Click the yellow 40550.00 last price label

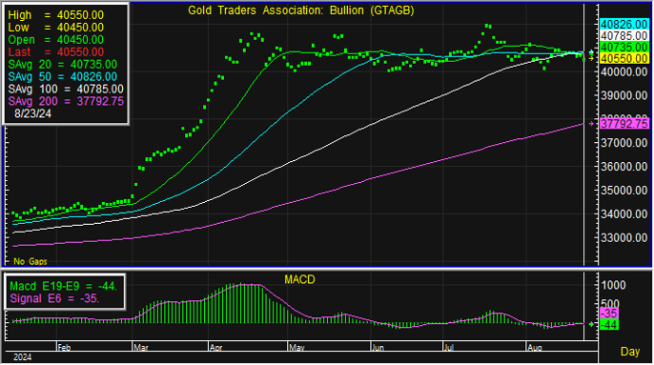click(623, 58)
